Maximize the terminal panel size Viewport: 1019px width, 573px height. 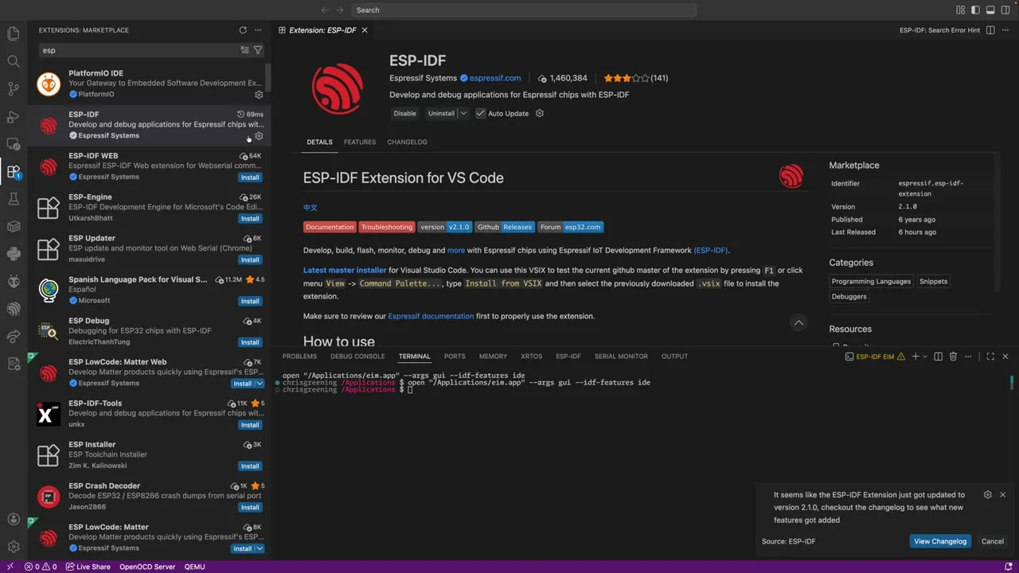click(990, 357)
